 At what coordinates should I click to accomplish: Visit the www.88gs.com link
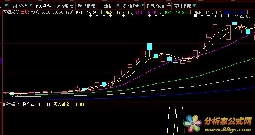point(228,130)
